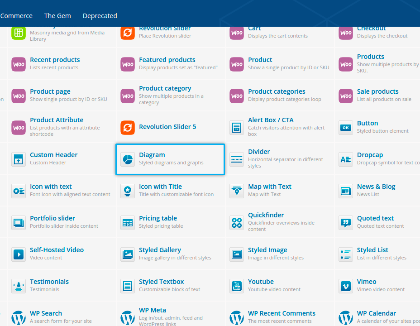Screen dimensions: 420x326
Task: Insert the Icon with Title element
Action: coord(160,187)
